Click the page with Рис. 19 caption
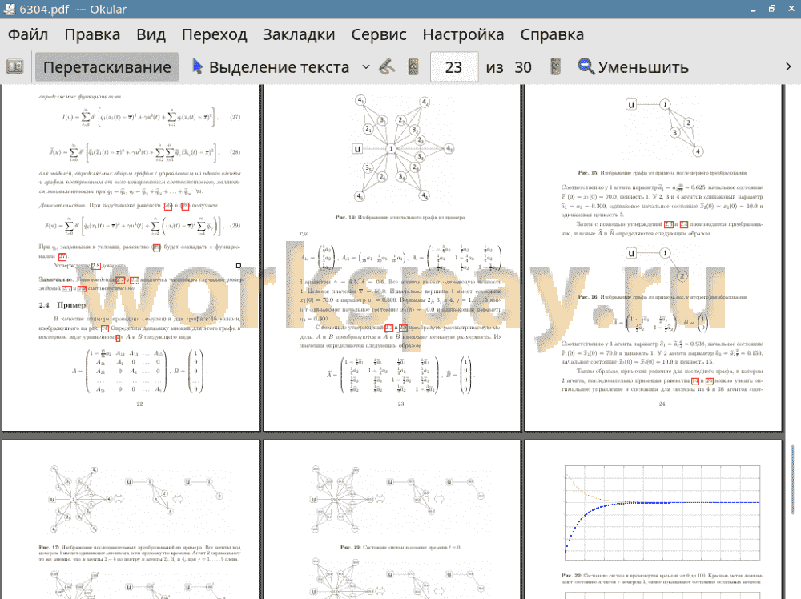801x599 pixels. (x=392, y=520)
